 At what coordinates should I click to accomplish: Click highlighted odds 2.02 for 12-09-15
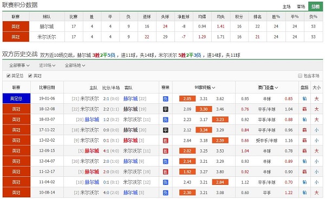click(x=187, y=151)
